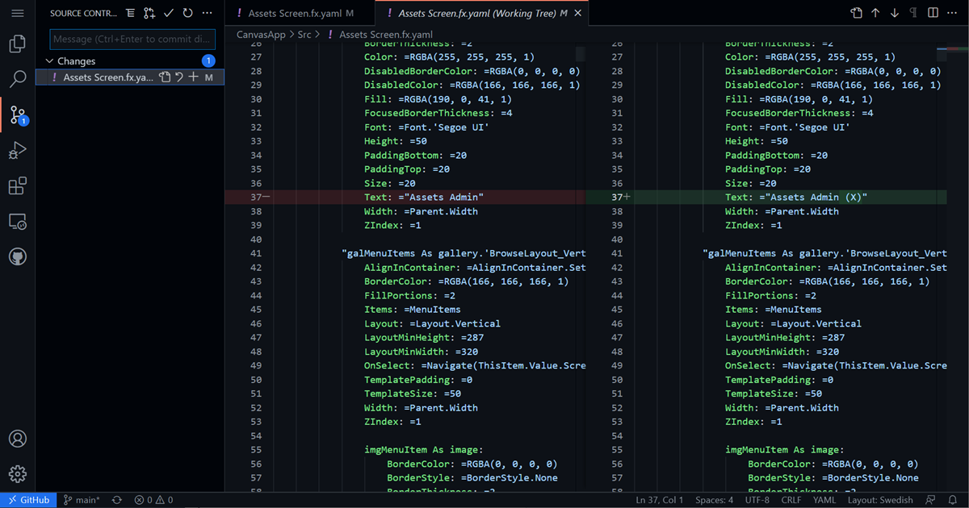This screenshot has height=508, width=969.
Task: Open the Extensions view
Action: point(18,186)
